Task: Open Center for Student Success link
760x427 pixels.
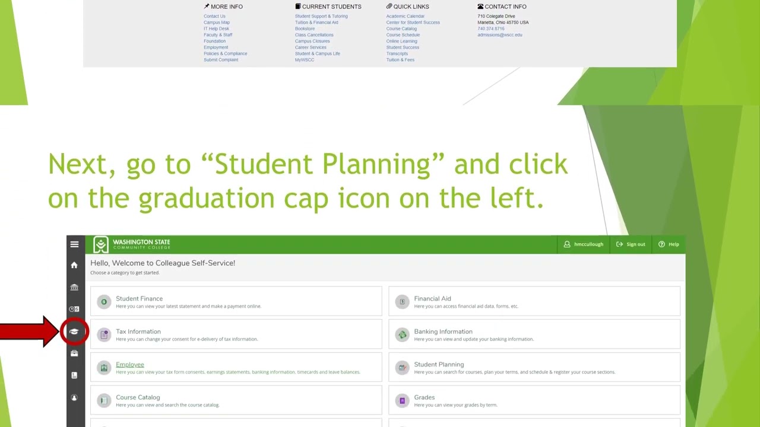Action: tap(413, 23)
